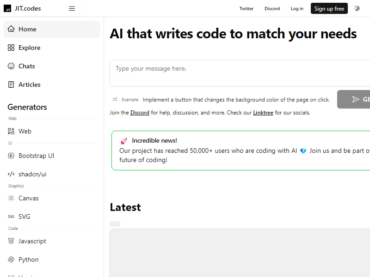Follow the Linktree link
Image resolution: width=370 pixels, height=277 pixels.
click(263, 113)
